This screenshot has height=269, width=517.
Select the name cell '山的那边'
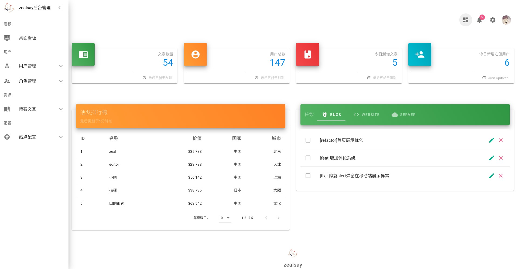click(117, 203)
